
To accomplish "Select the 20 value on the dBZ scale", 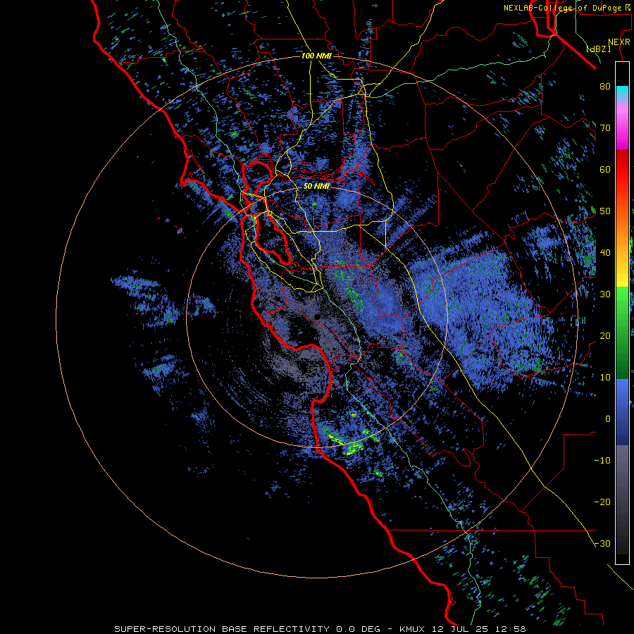I will click(605, 336).
